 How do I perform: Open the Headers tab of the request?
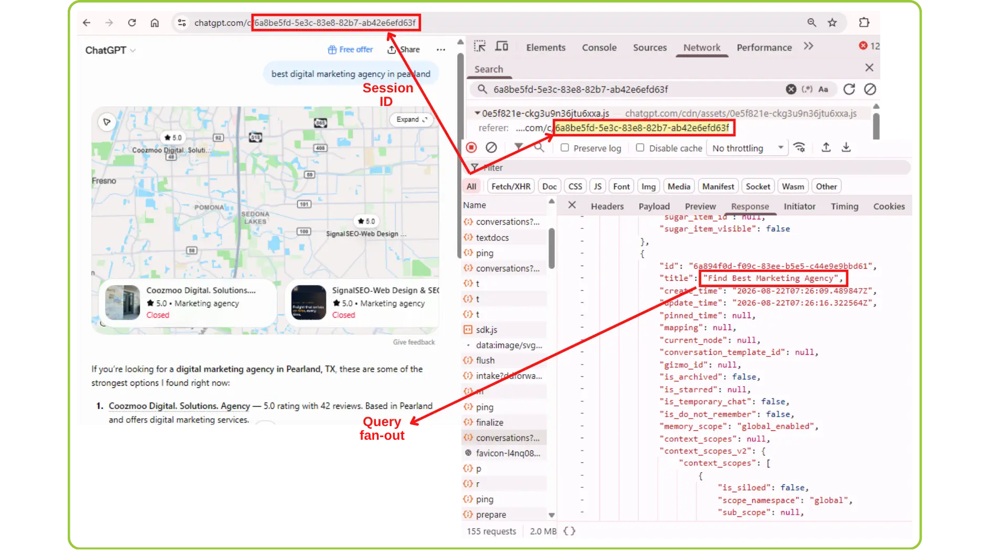click(x=607, y=206)
